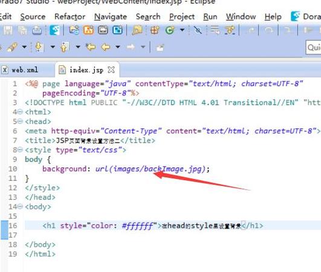Close the index.jsp editor tab
The width and height of the screenshot is (321, 272).
[111, 70]
